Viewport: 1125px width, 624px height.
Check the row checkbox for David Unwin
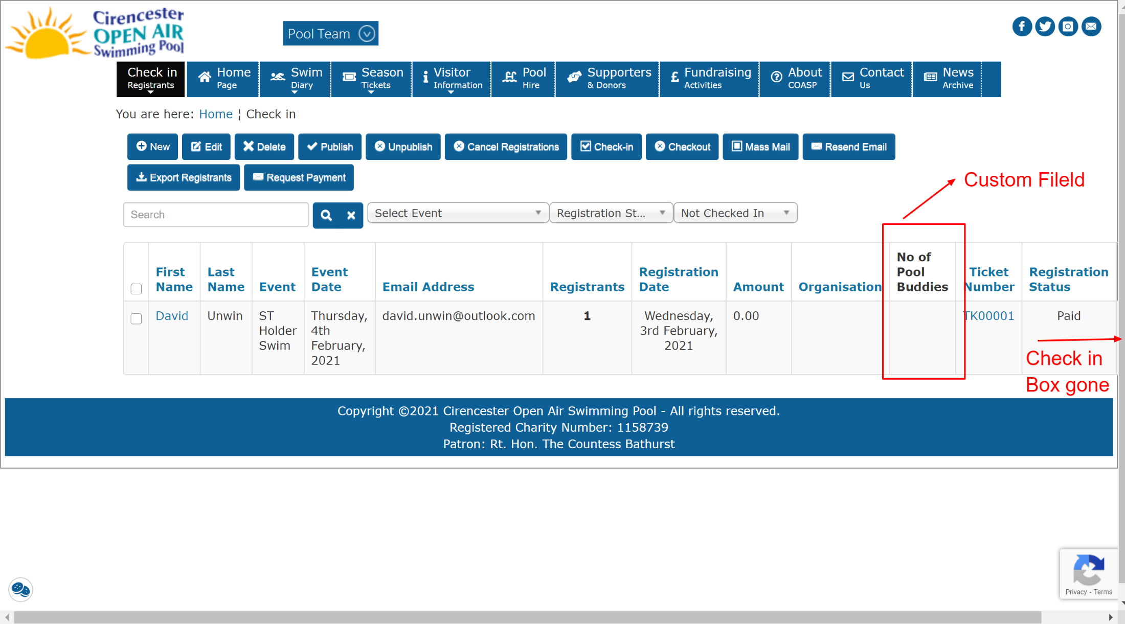click(136, 318)
